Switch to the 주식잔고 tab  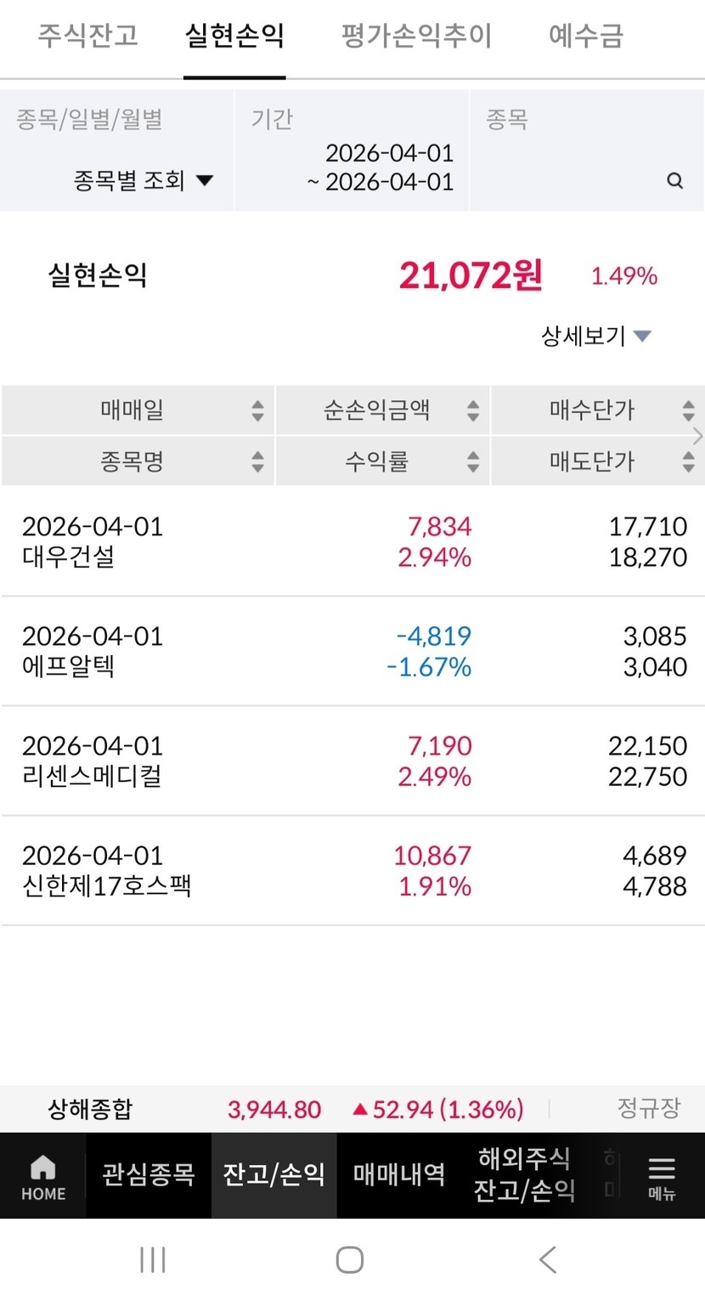(x=87, y=37)
